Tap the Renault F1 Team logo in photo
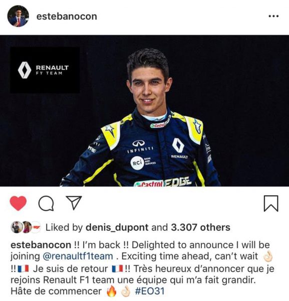 pyautogui.click(x=45, y=70)
